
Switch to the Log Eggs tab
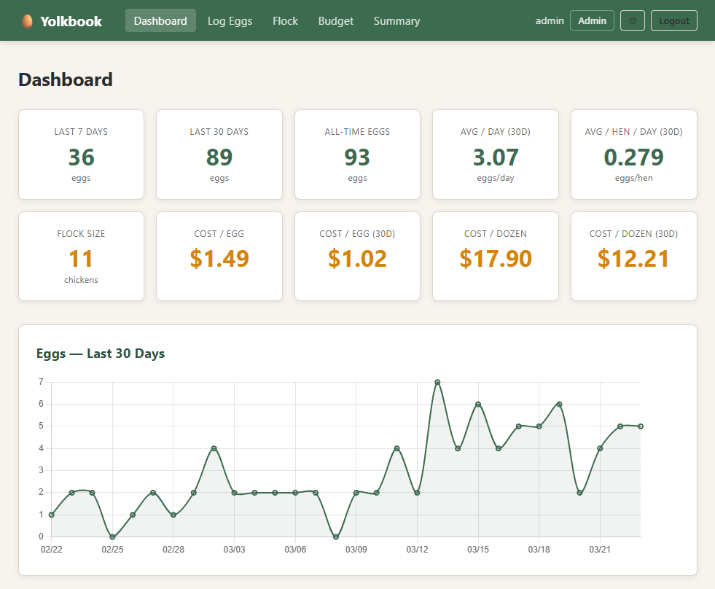coord(230,21)
